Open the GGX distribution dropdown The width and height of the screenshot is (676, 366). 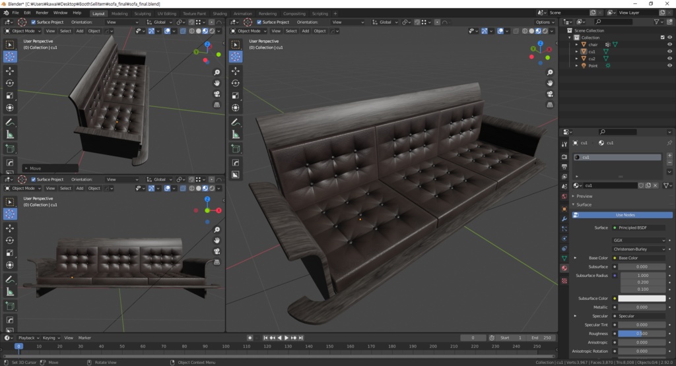point(638,241)
